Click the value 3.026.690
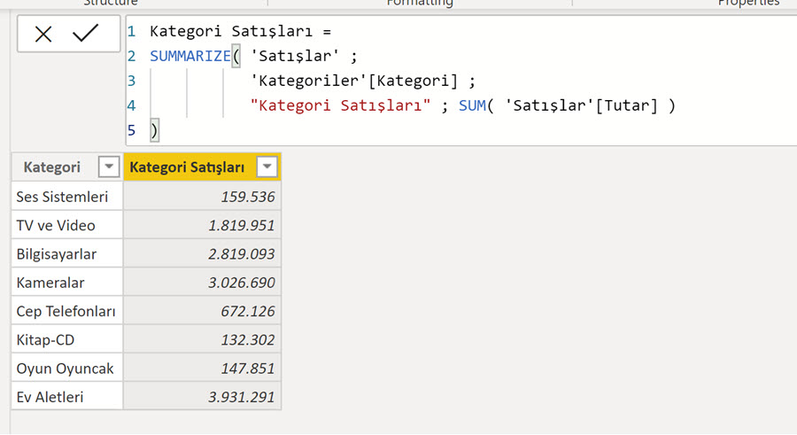 tap(241, 283)
